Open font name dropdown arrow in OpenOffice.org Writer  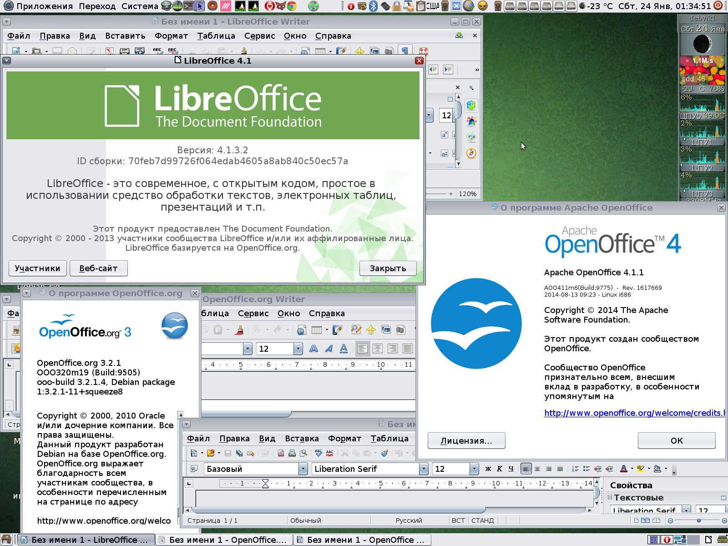tap(248, 349)
